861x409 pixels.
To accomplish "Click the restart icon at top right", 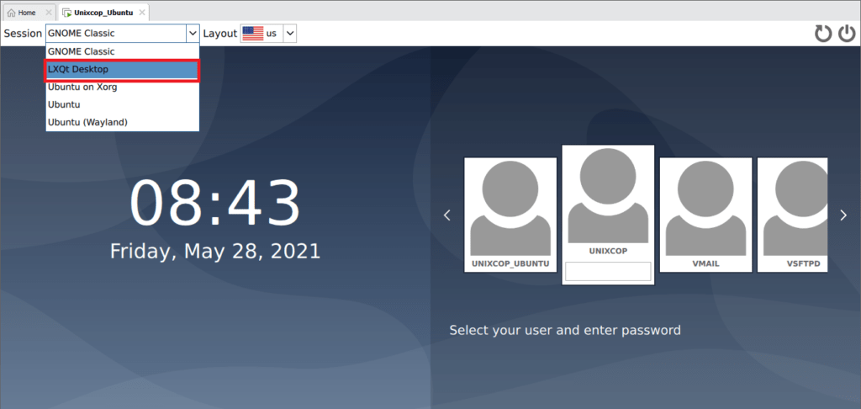I will [x=823, y=34].
